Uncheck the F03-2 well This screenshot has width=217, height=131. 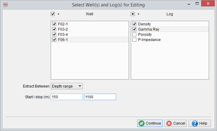click(x=54, y=29)
